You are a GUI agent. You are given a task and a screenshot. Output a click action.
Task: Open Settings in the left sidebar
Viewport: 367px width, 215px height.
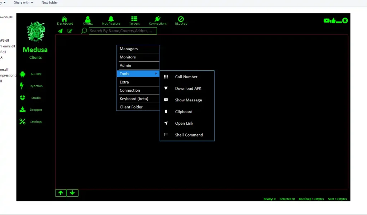click(x=35, y=122)
